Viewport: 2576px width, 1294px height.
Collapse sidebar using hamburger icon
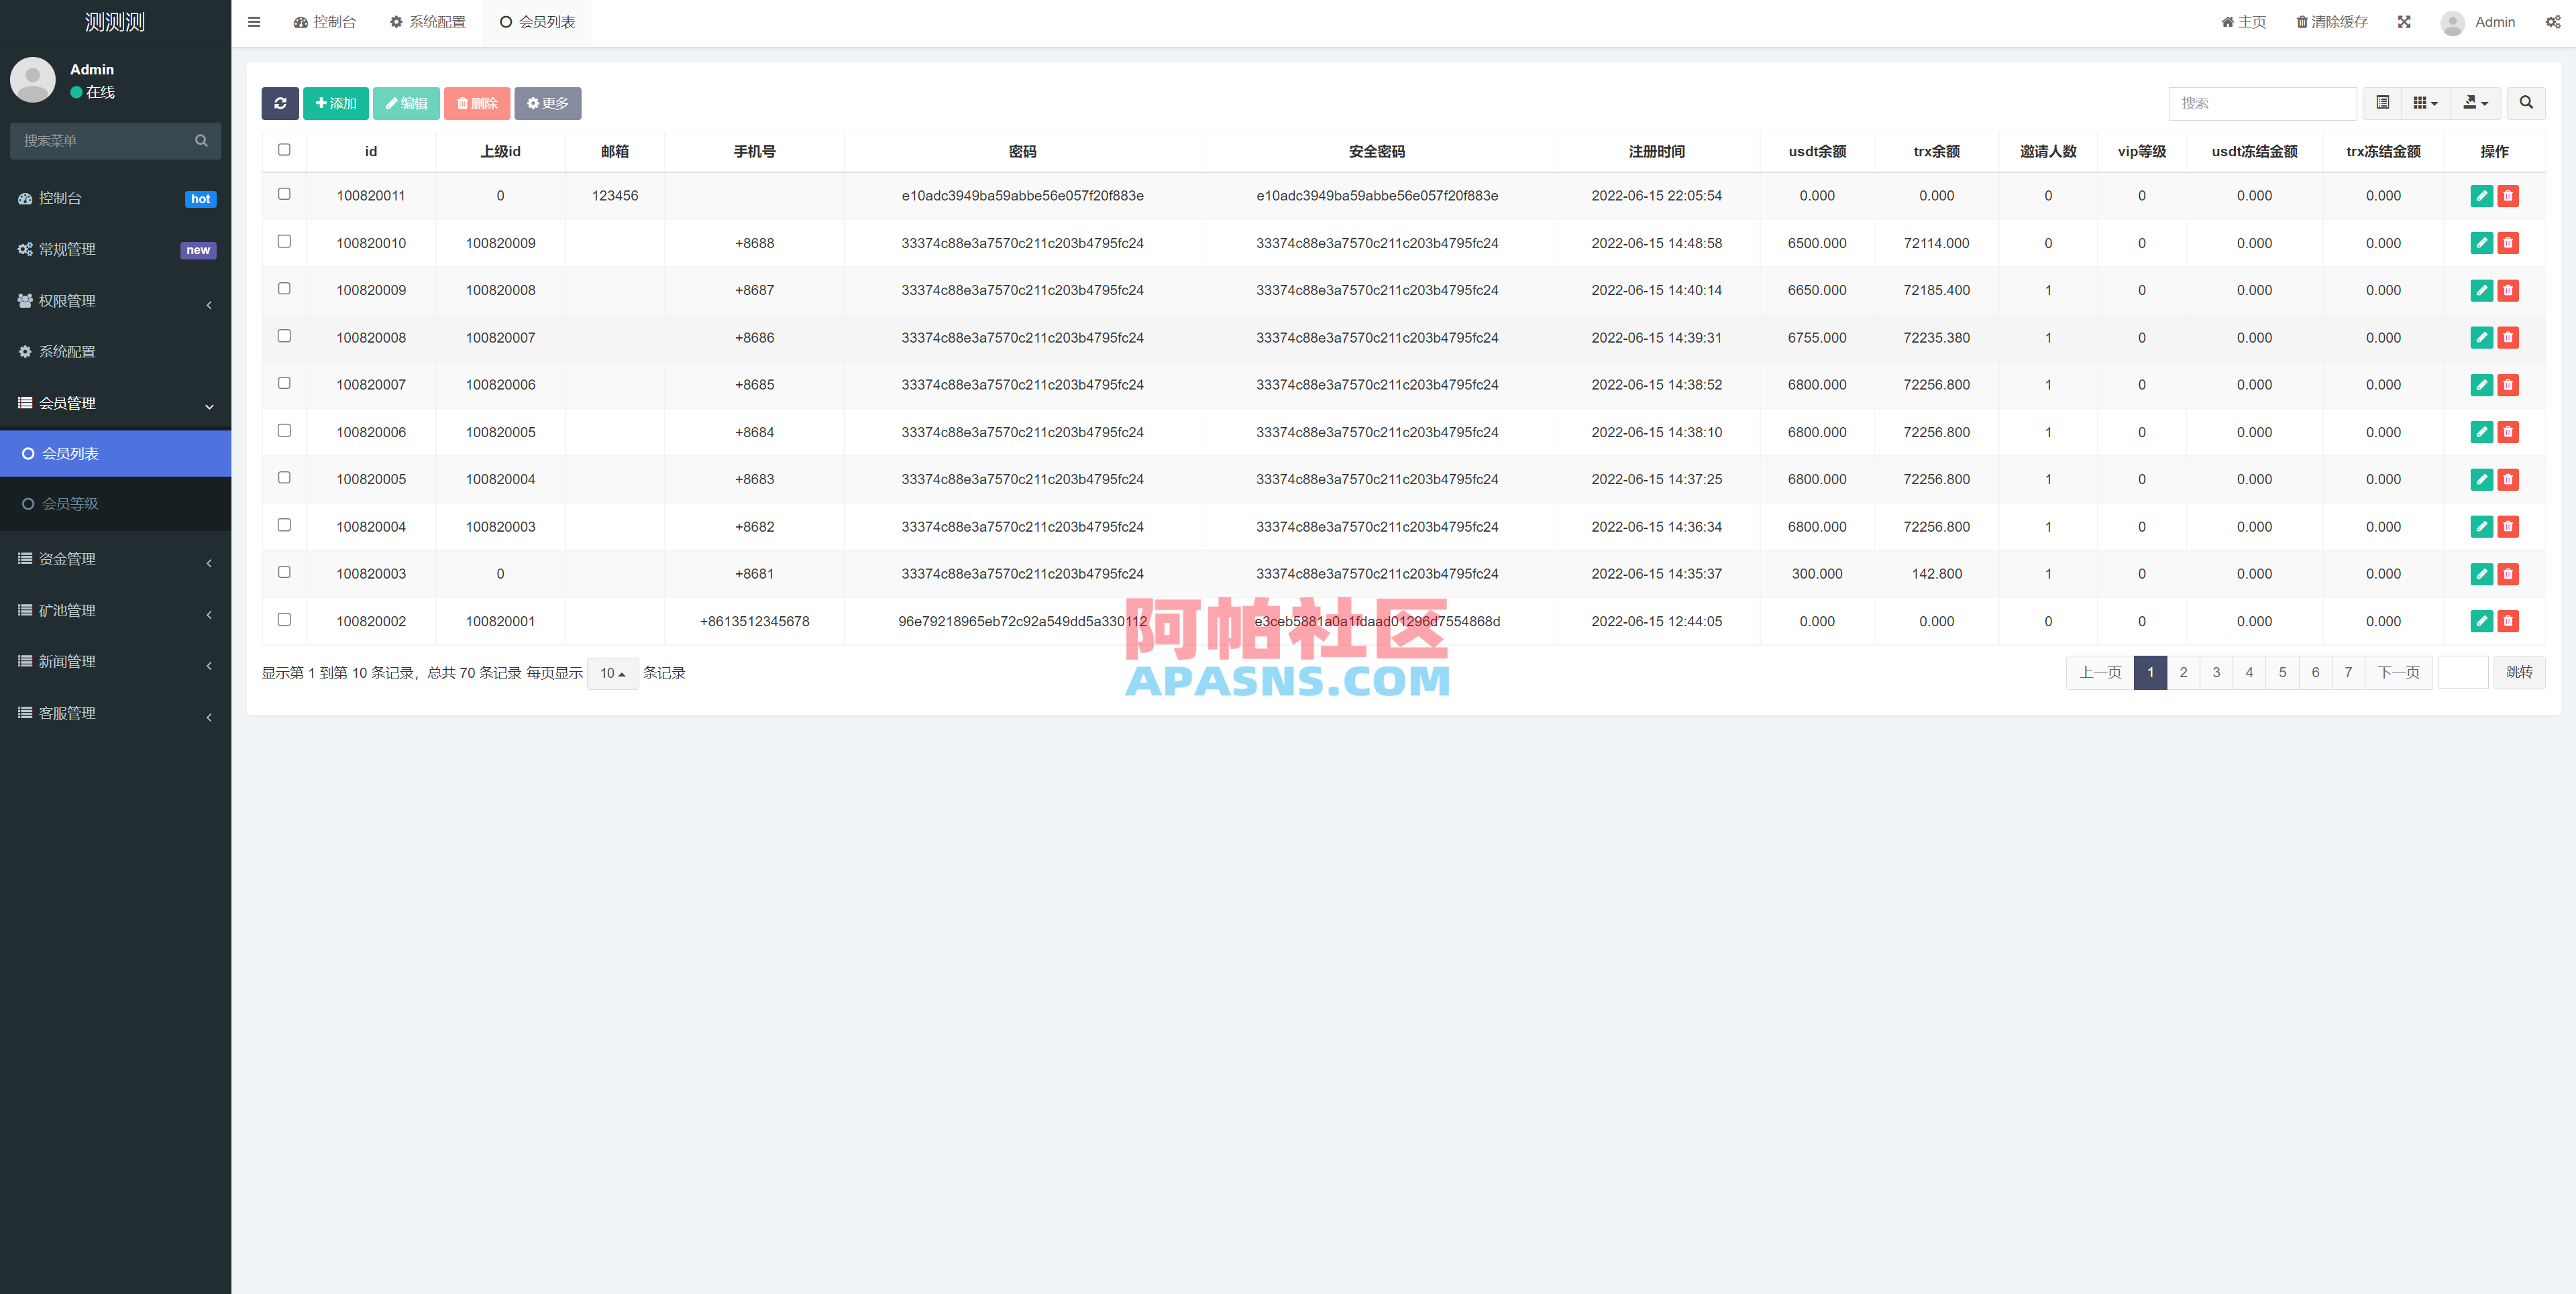pos(254,21)
